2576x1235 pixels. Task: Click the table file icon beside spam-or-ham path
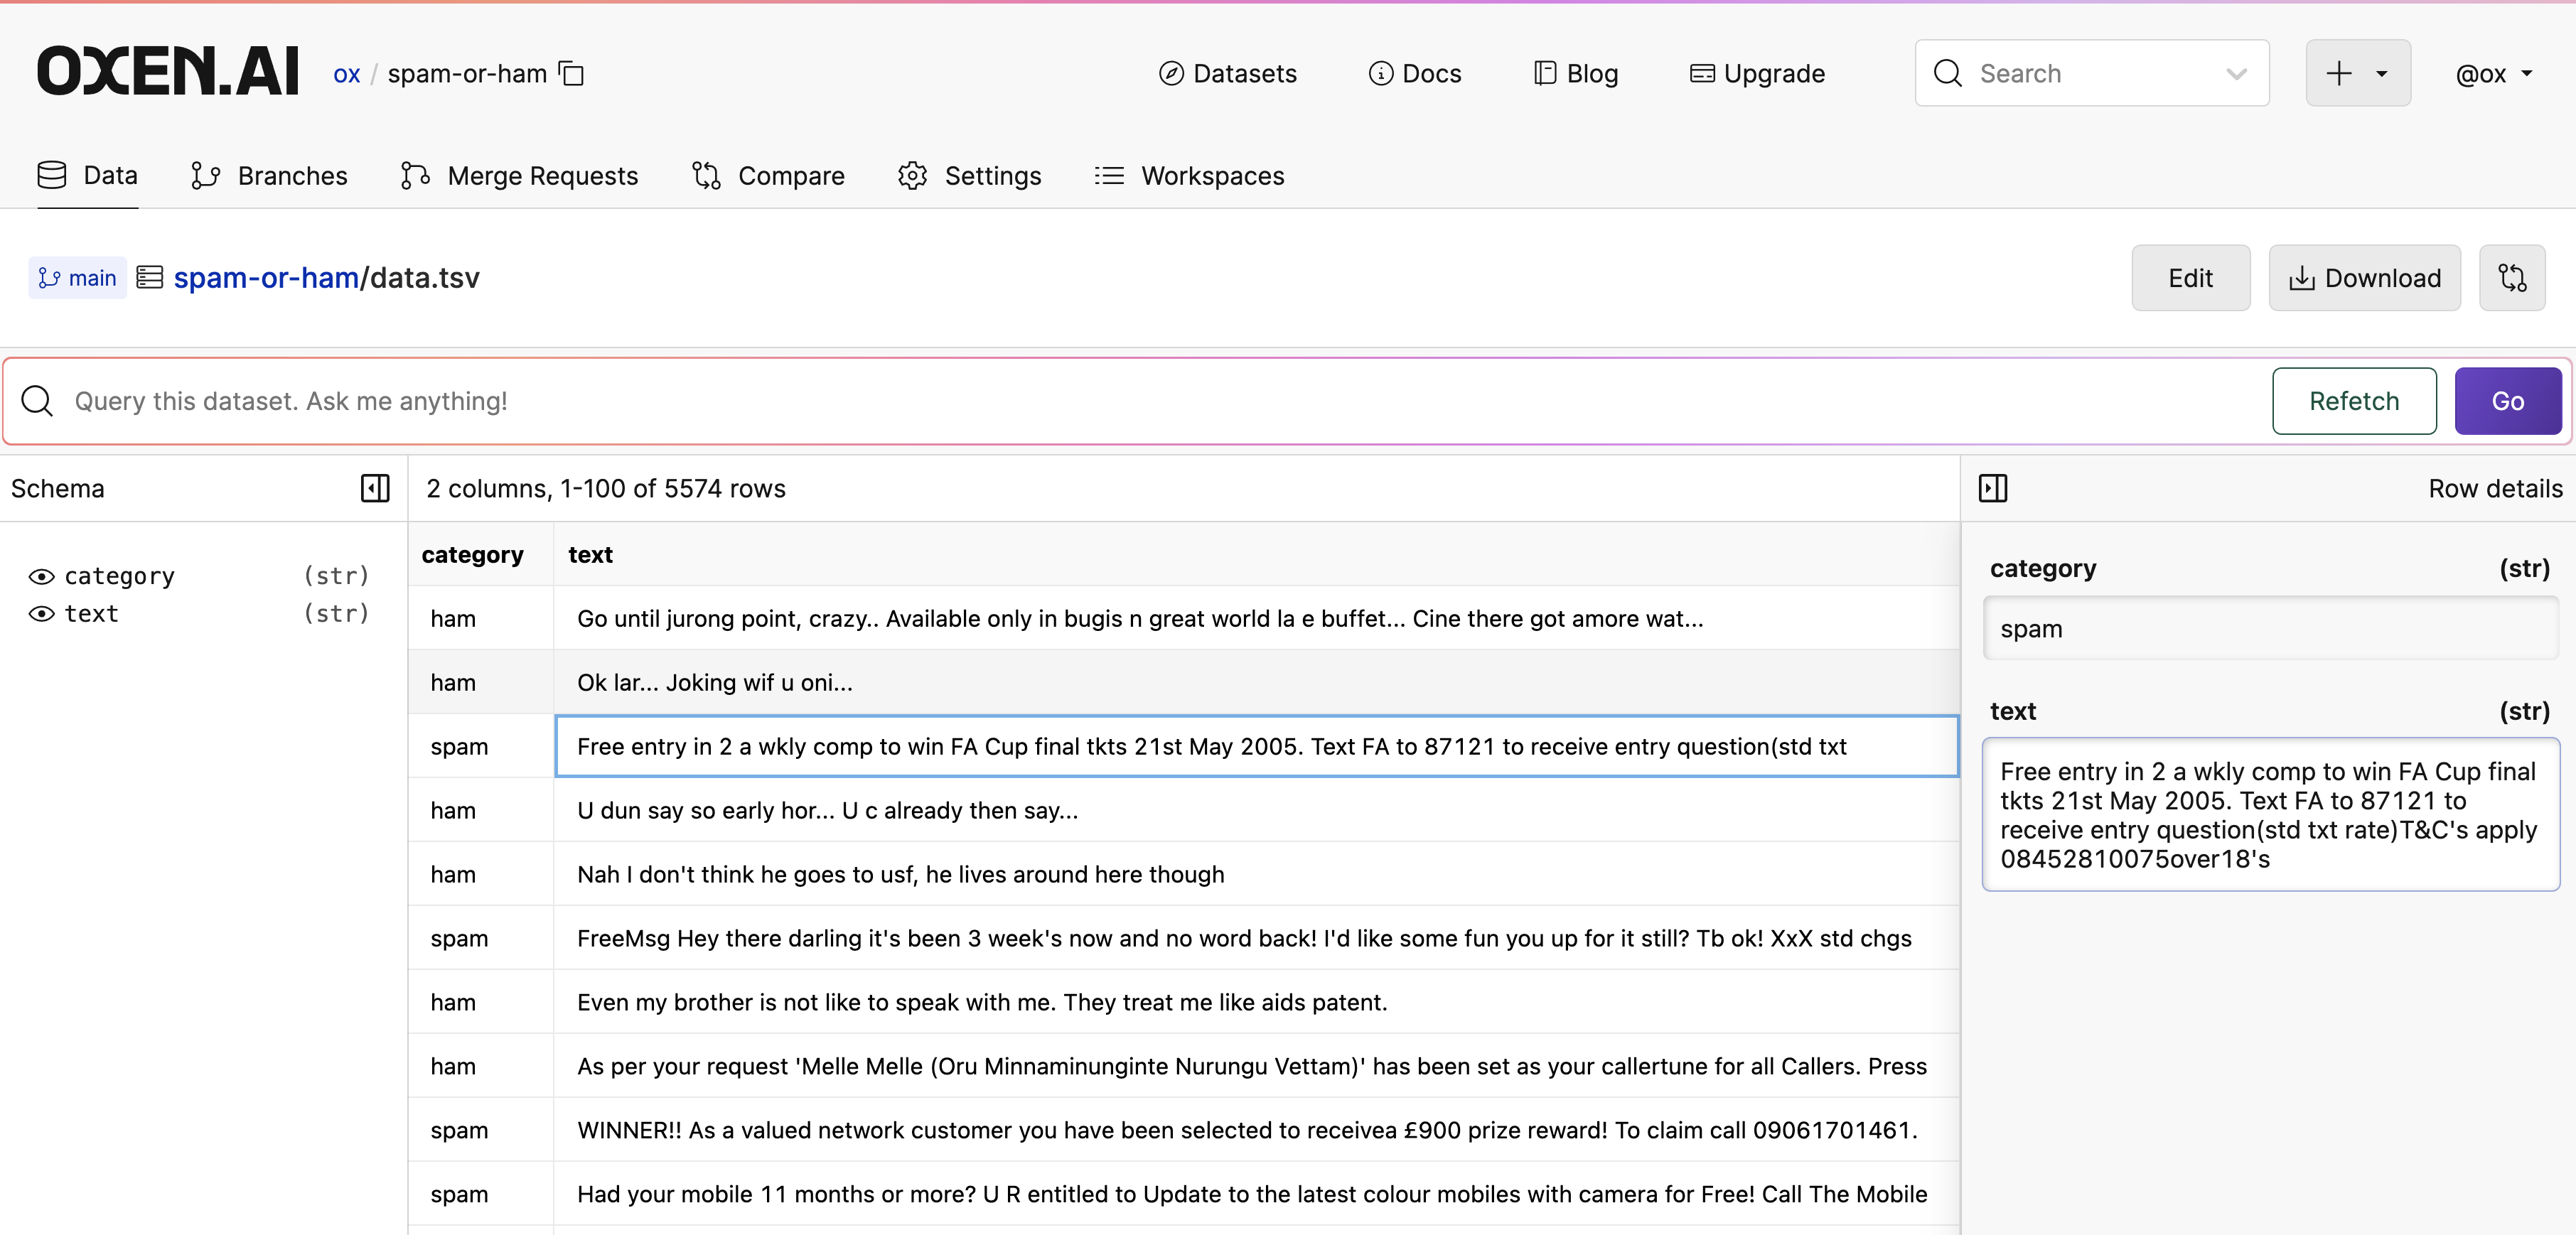pos(150,277)
